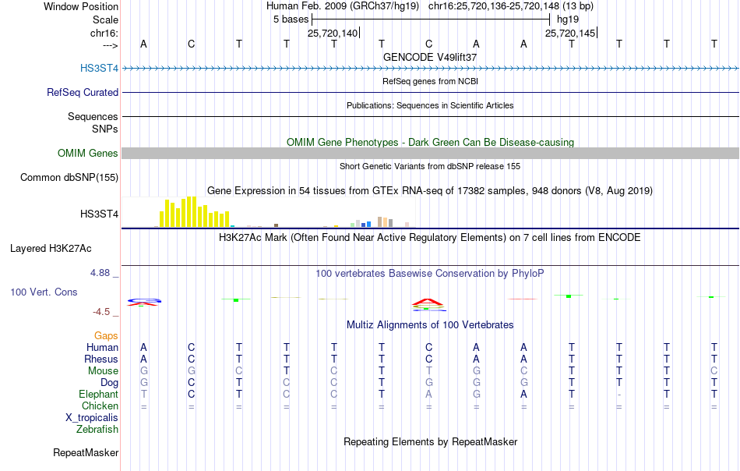
Task: Click the 25,720,145 position marker
Action: pyautogui.click(x=570, y=33)
